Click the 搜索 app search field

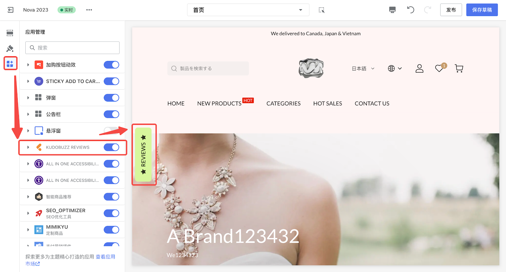(72, 48)
